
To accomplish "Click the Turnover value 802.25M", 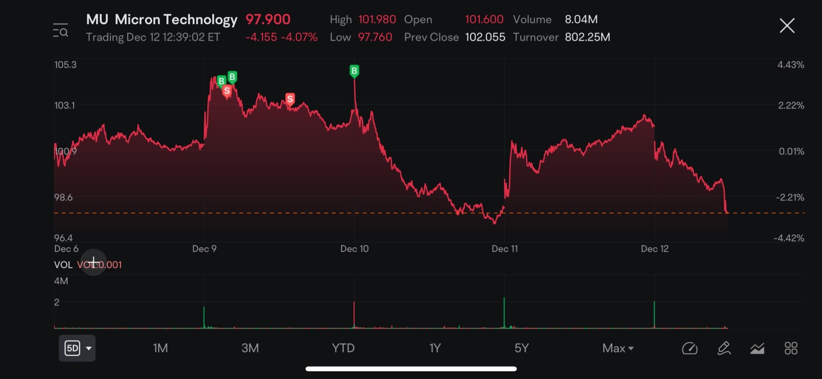I will point(587,37).
